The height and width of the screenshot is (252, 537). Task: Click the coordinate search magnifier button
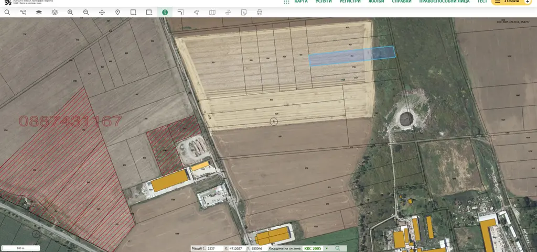pyautogui.click(x=338, y=248)
